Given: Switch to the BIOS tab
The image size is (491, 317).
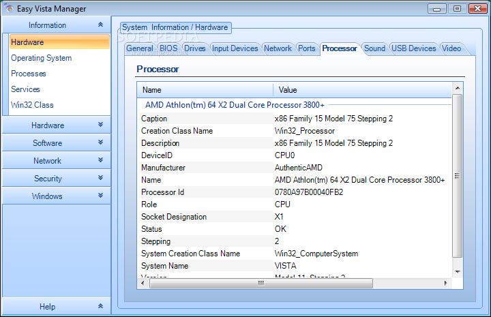Looking at the screenshot, I should pos(168,48).
